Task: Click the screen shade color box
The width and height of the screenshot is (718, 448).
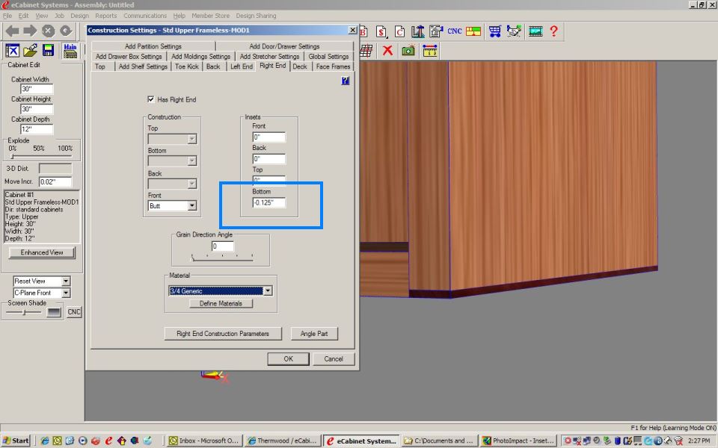Action: click(x=54, y=312)
